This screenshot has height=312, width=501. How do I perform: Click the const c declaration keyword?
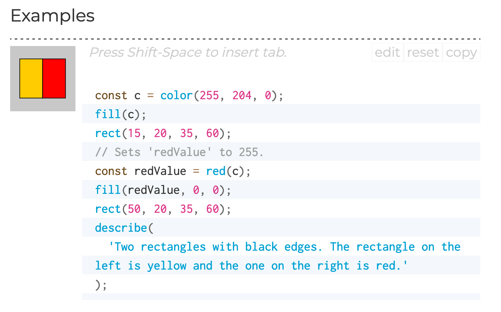[111, 95]
